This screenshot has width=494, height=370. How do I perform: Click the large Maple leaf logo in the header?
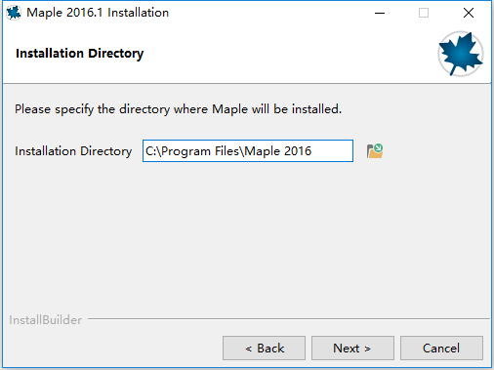tap(460, 54)
